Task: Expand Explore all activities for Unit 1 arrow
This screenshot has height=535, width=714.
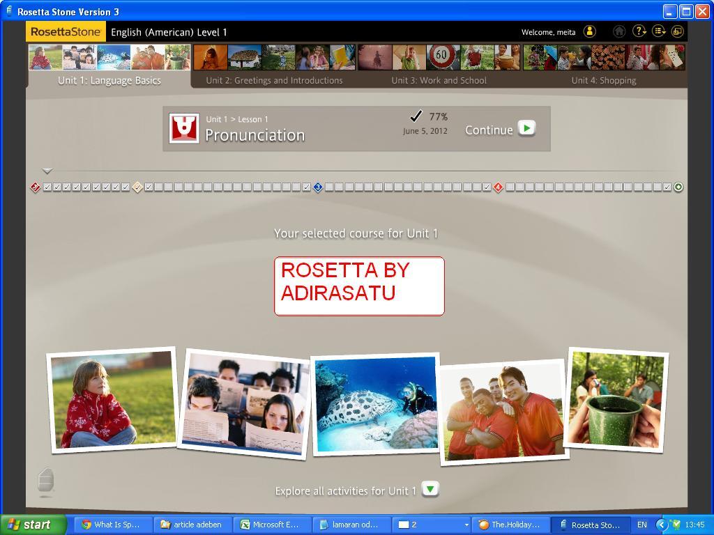Action: [x=430, y=490]
